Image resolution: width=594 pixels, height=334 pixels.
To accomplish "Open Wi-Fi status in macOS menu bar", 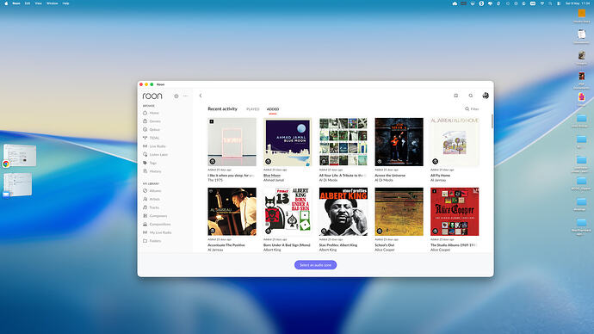I will click(x=542, y=3).
